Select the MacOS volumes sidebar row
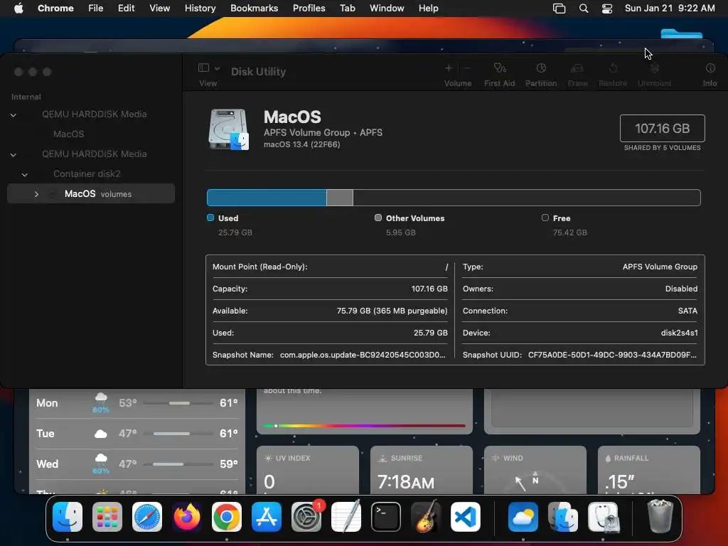728x546 pixels. [x=91, y=193]
